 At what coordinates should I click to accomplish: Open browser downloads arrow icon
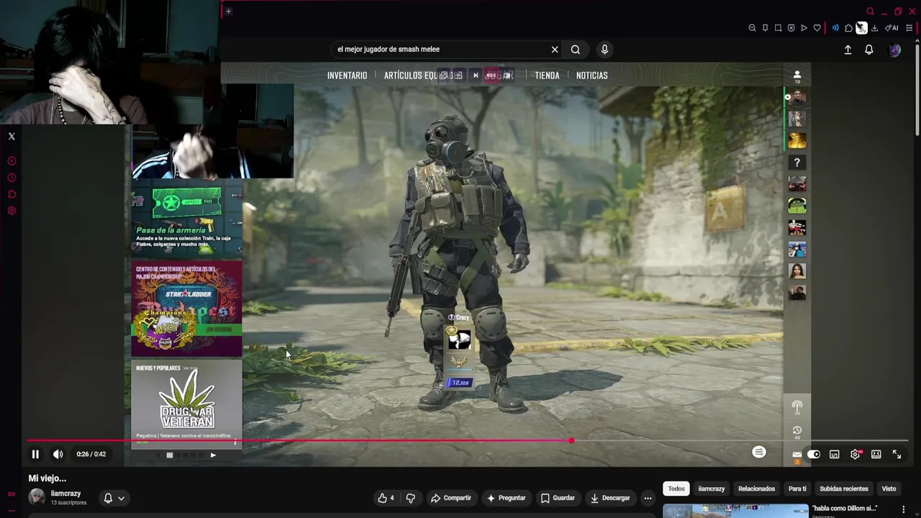[x=874, y=28]
